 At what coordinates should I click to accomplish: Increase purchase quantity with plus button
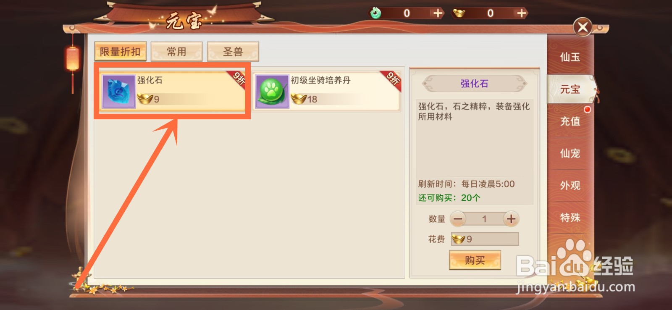click(x=511, y=219)
